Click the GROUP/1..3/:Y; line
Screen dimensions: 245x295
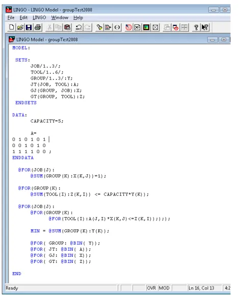point(51,78)
